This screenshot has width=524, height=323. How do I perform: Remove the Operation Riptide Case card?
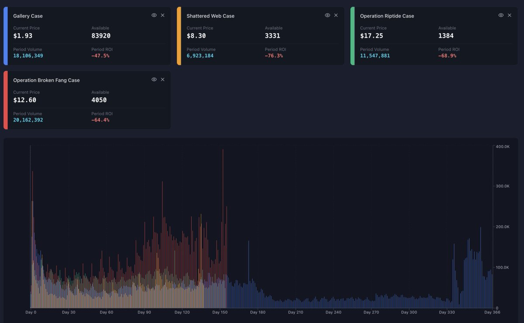[510, 15]
